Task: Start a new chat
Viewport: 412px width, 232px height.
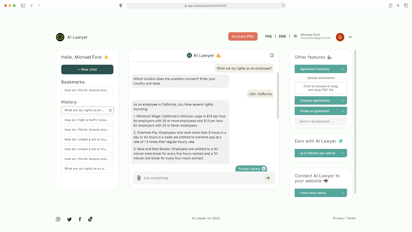Action: pos(87,70)
